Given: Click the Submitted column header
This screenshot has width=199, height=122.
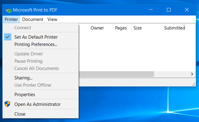Looking at the screenshot, I should [x=175, y=28].
